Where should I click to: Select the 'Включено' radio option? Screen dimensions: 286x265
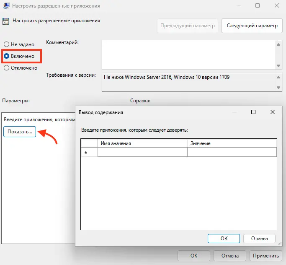tap(6, 56)
